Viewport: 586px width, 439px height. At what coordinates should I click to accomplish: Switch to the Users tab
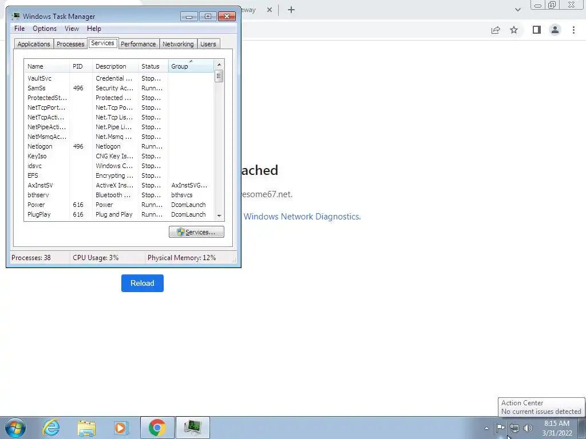coord(208,44)
